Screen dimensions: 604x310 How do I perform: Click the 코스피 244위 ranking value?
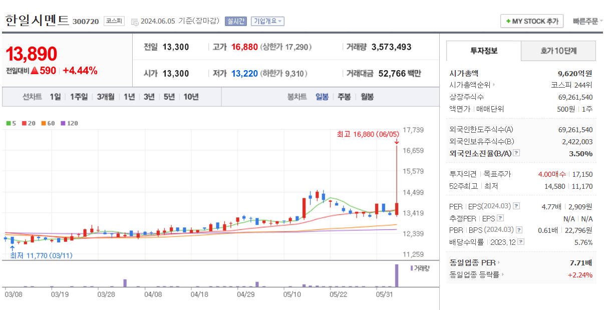point(572,85)
